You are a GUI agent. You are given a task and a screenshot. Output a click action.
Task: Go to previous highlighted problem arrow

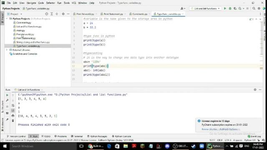point(256,19)
